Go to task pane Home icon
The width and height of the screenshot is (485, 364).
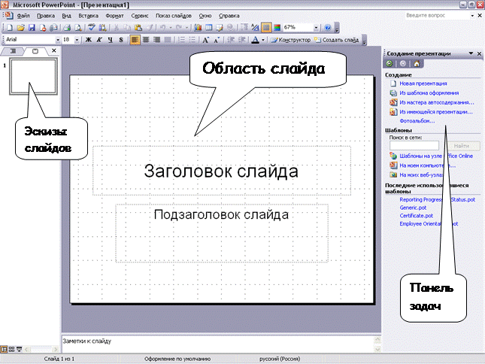point(417,64)
